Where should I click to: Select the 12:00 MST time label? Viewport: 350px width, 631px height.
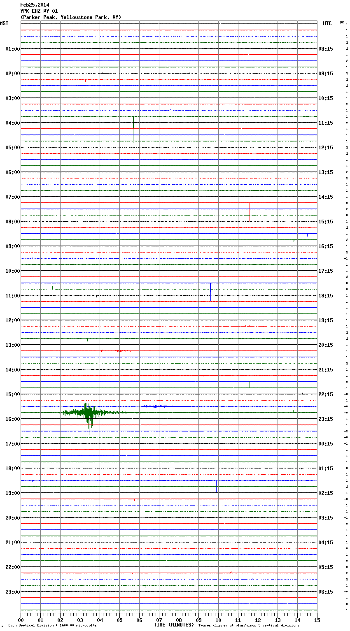pos(13,320)
